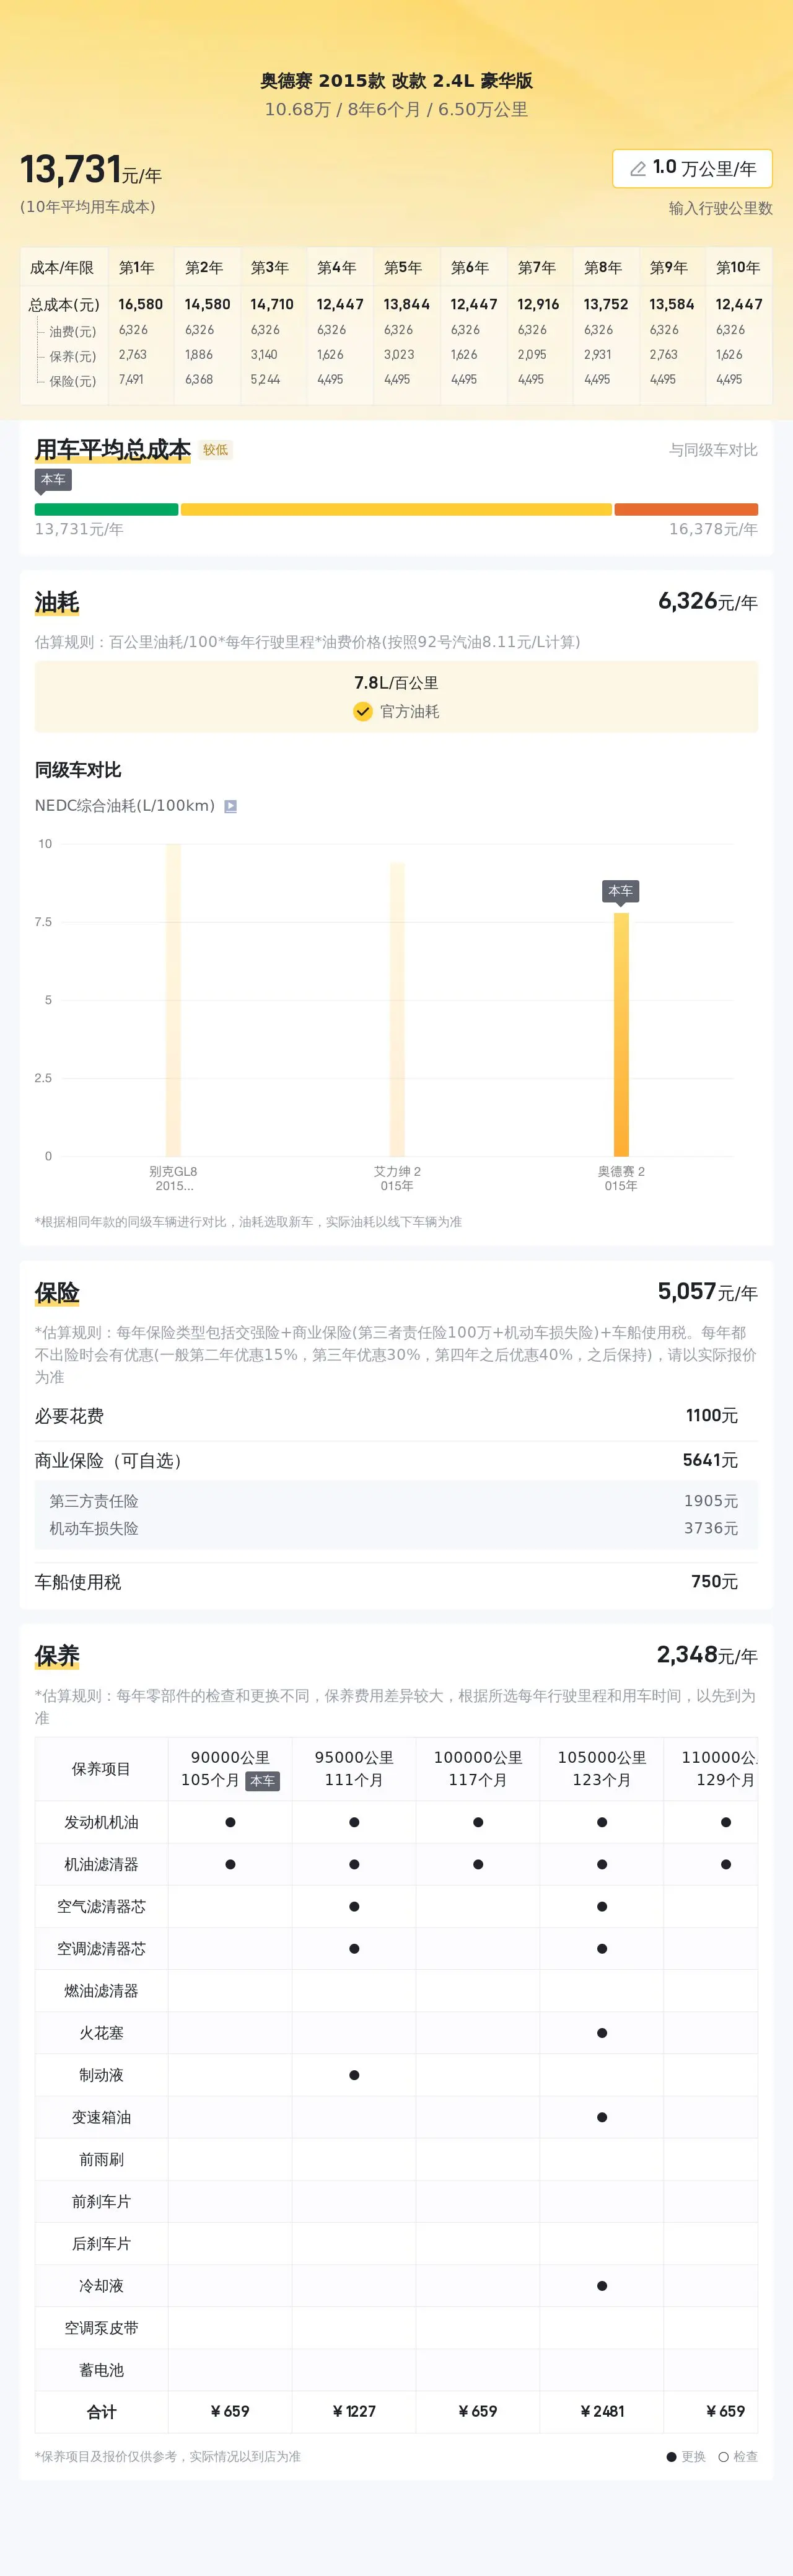Image resolution: width=793 pixels, height=2576 pixels.
Task: Click 发动机机油 dot under 100000公里
Action: click(478, 1822)
